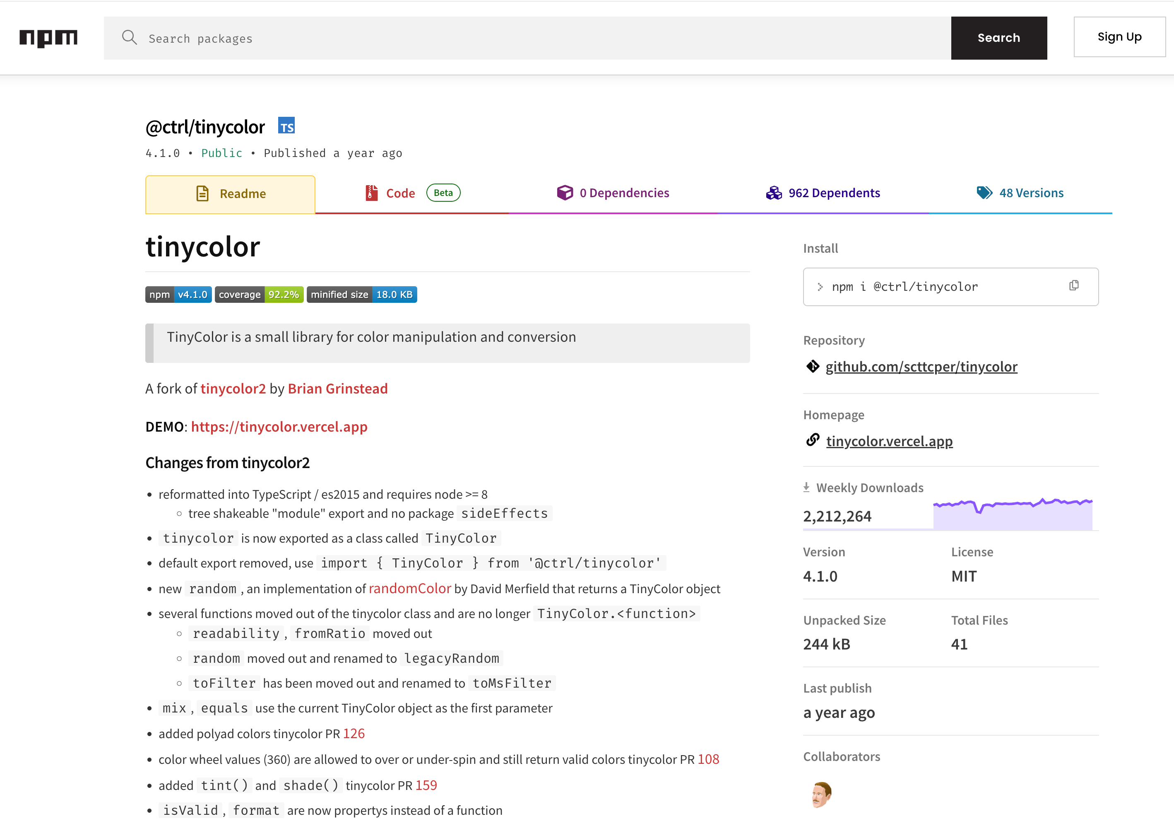Open PR 159 link

tap(426, 785)
